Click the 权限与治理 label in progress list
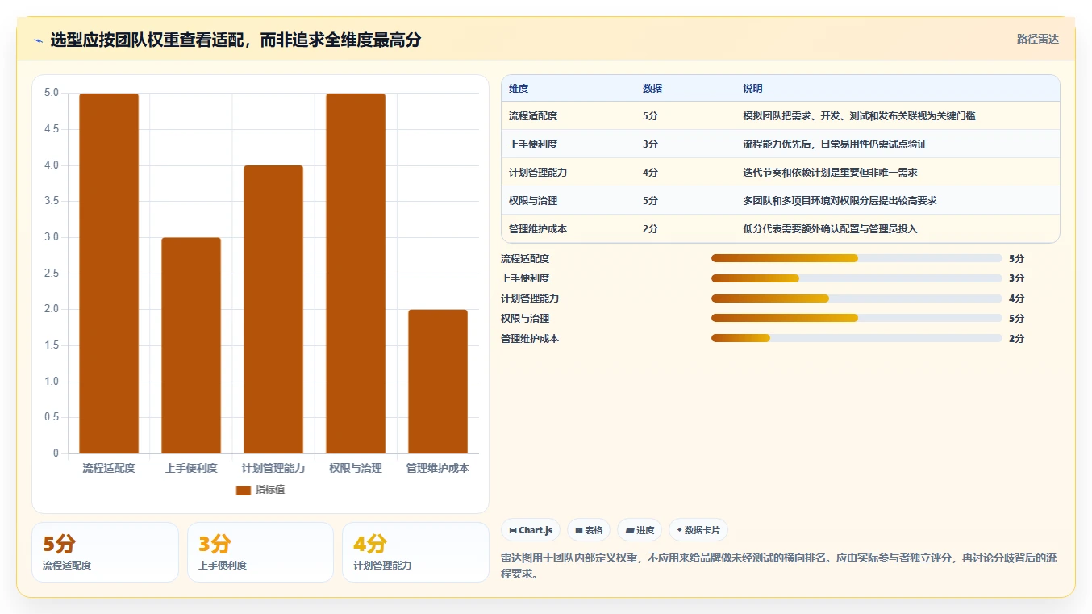 click(525, 319)
